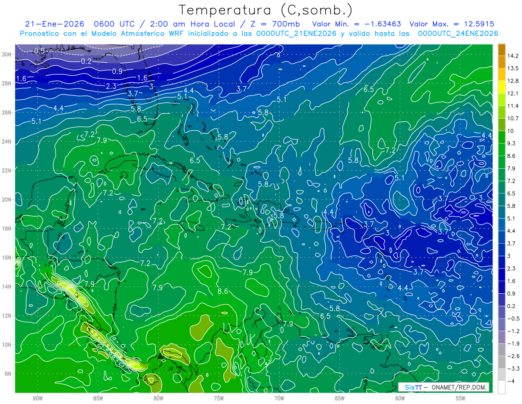Click the '85W' longitude axis label
The width and height of the screenshot is (522, 404).
tap(98, 399)
